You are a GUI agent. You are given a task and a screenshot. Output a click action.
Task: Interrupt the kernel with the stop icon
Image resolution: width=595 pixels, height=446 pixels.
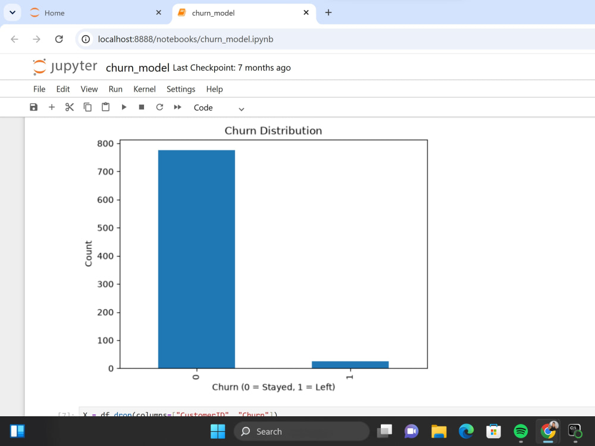point(142,107)
